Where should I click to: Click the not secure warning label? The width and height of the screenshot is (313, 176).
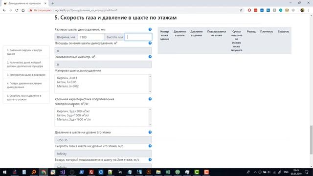(x=41, y=10)
